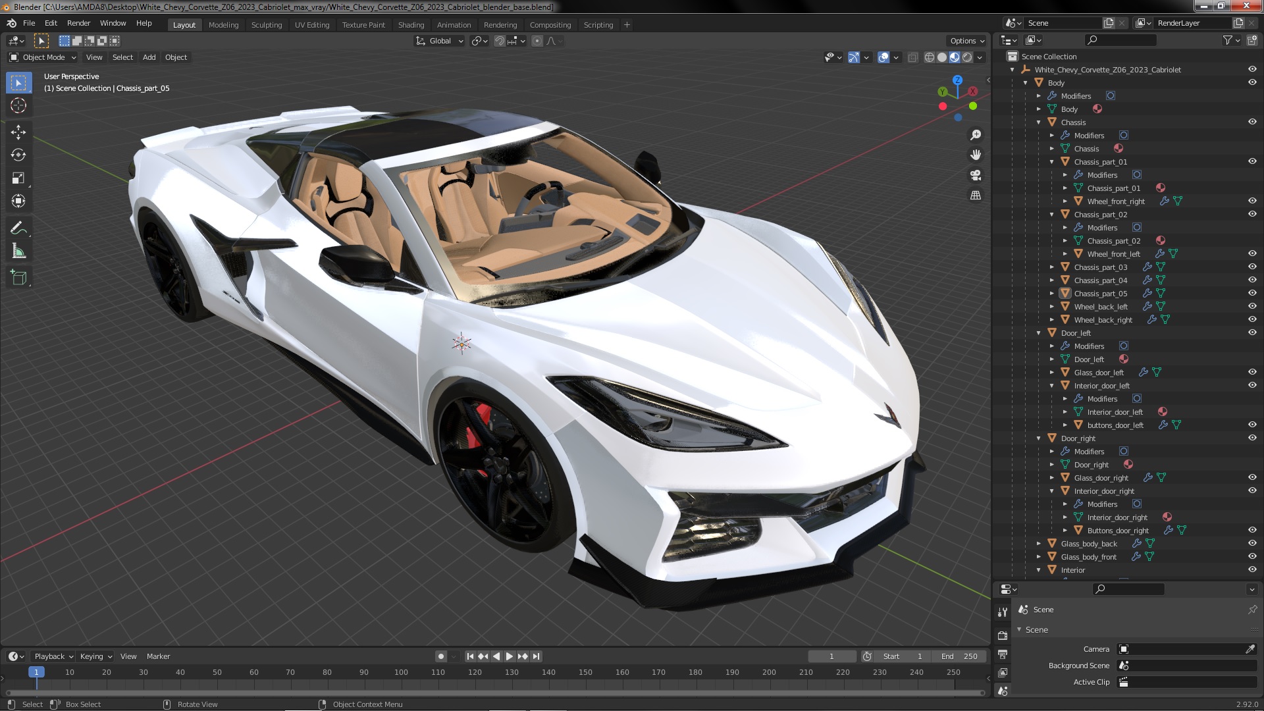Activate the Select Box tool
This screenshot has height=711, width=1264.
[x=18, y=83]
